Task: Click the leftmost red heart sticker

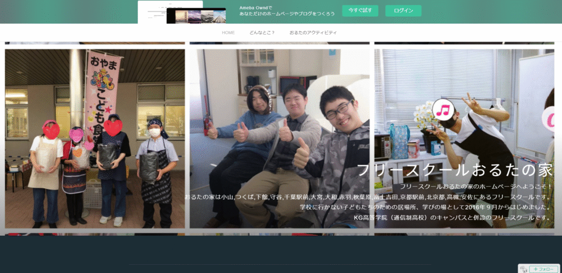Action: pos(50,130)
